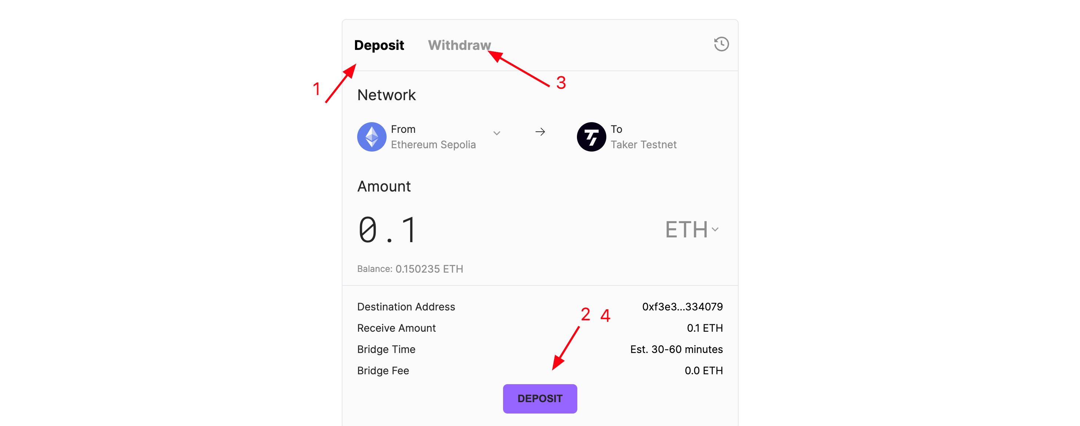The height and width of the screenshot is (426, 1080).
Task: Click the destination address 0xf3e3...334079
Action: click(682, 307)
